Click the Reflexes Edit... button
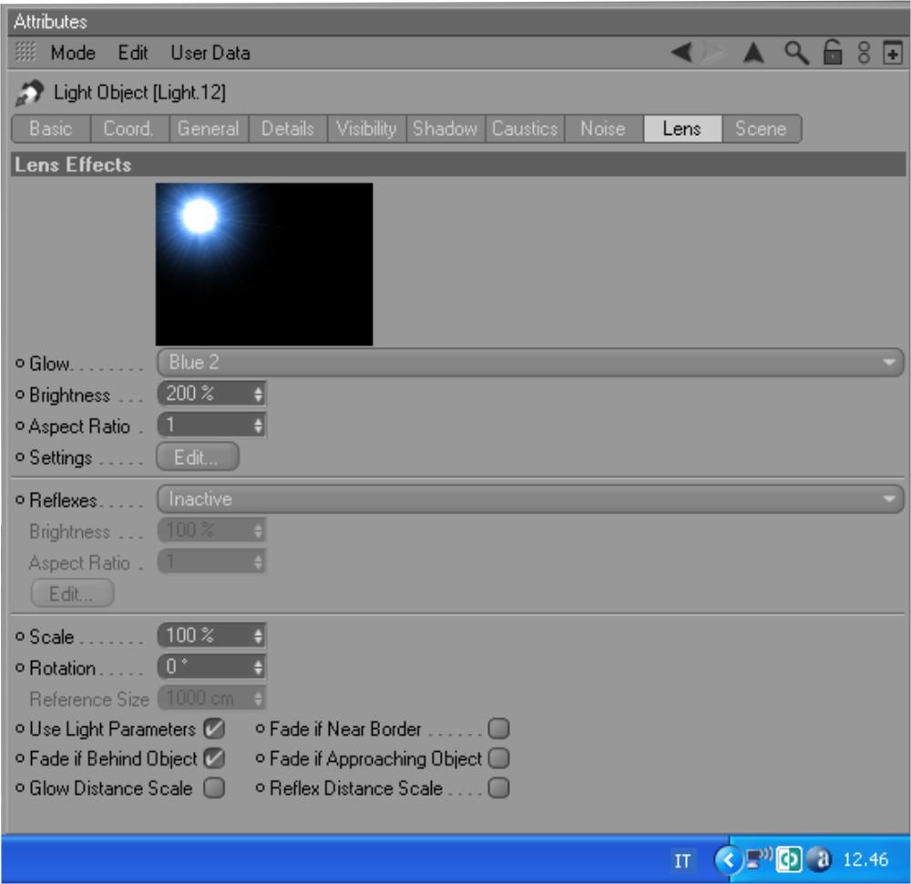 coord(72,593)
